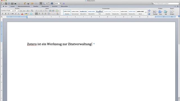Open the Dokumentelemente tab
The width and height of the screenshot is (180, 101).
[x=24, y=6]
